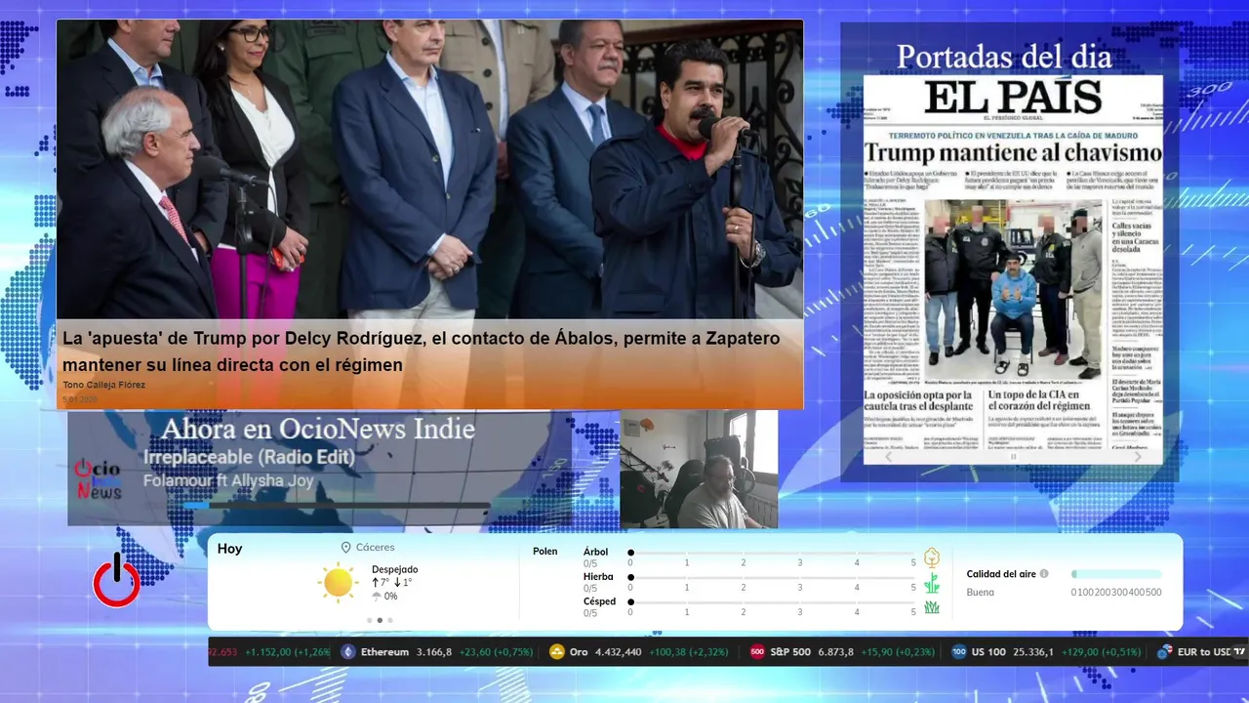The width and height of the screenshot is (1249, 703).
Task: Select the first weather carousel dot
Action: [x=369, y=620]
